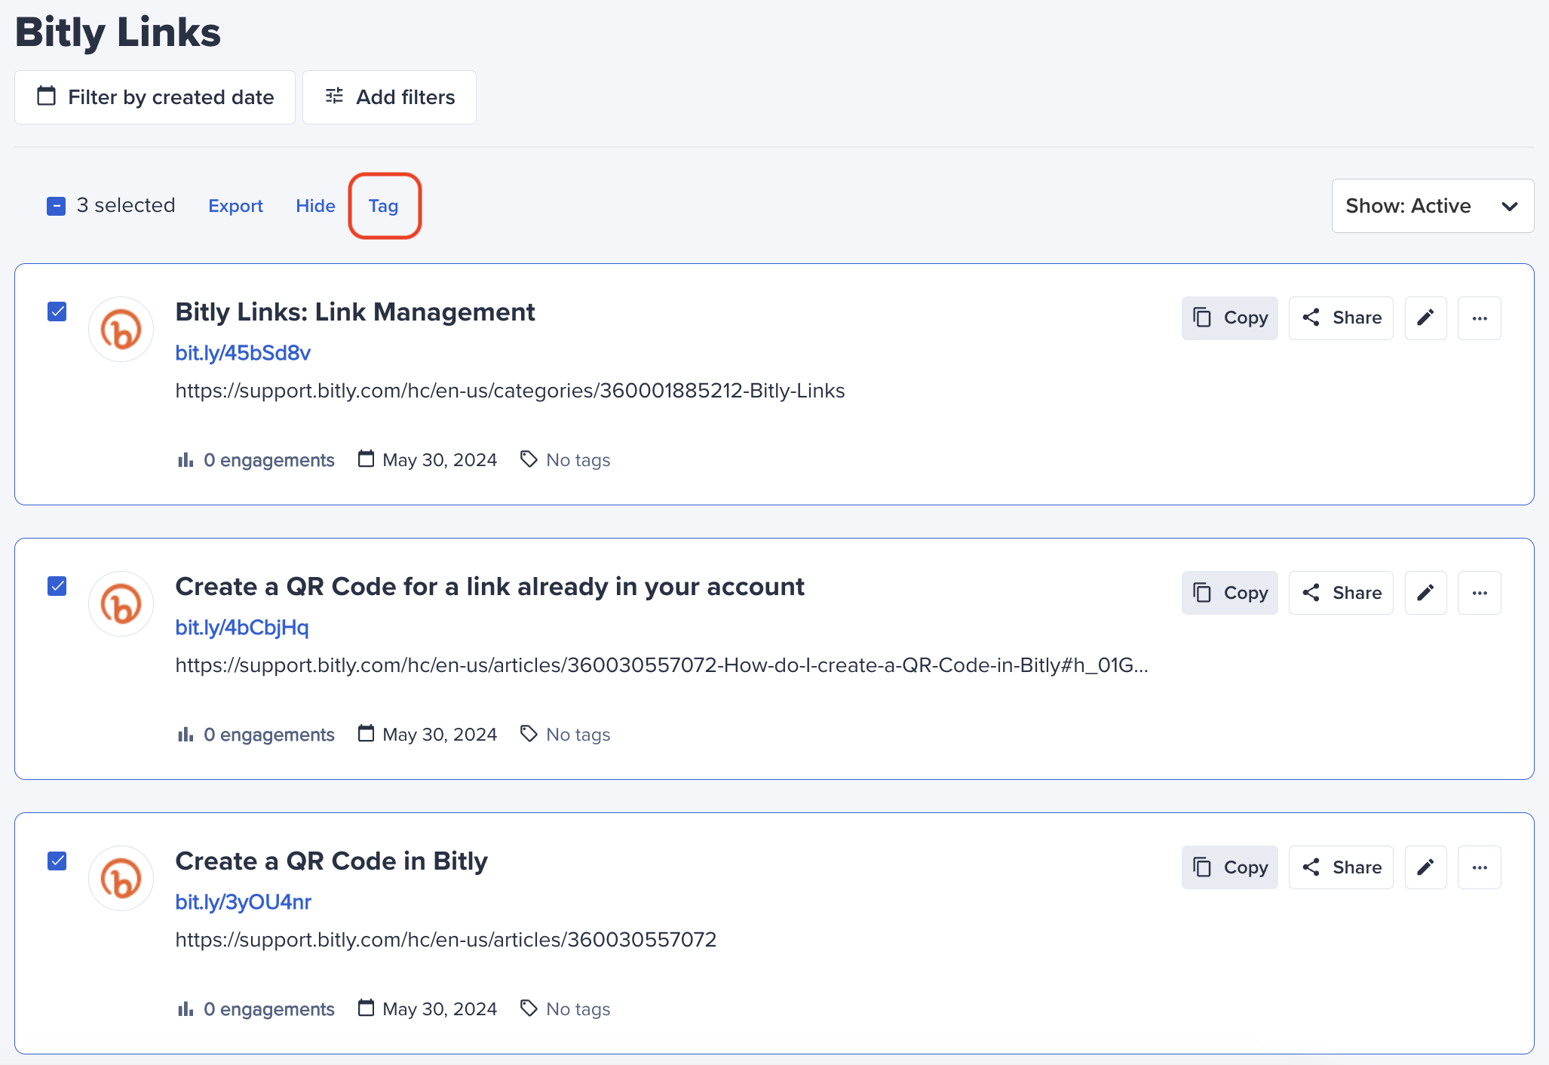1549x1065 pixels.
Task: Click May 30, 2024 date on bit.ly/4bCbjHq card
Action: [440, 735]
